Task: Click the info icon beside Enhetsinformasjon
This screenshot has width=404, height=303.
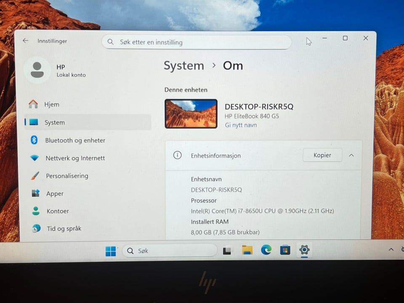Action: [x=177, y=155]
